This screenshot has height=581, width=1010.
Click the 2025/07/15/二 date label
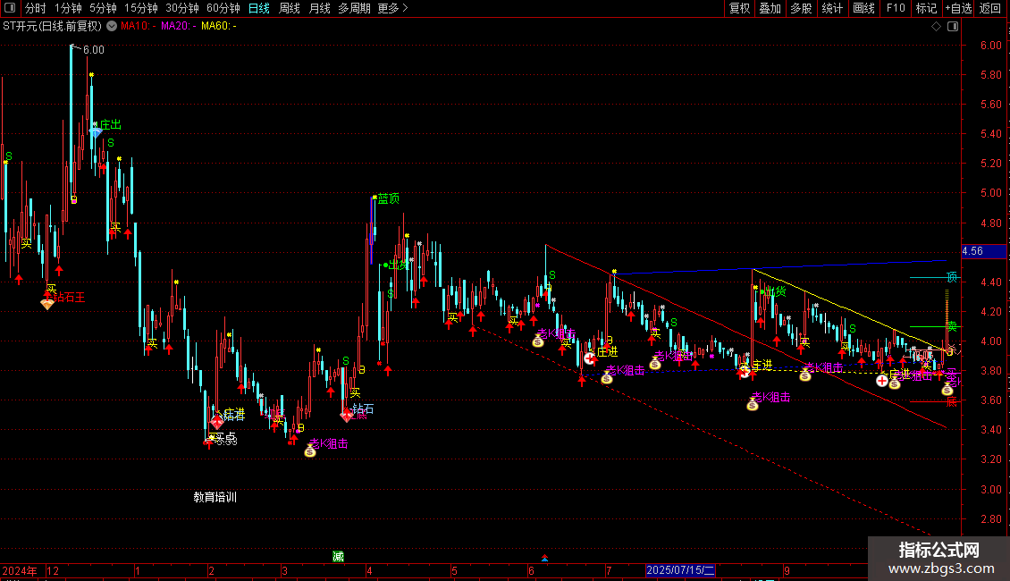[x=680, y=570]
